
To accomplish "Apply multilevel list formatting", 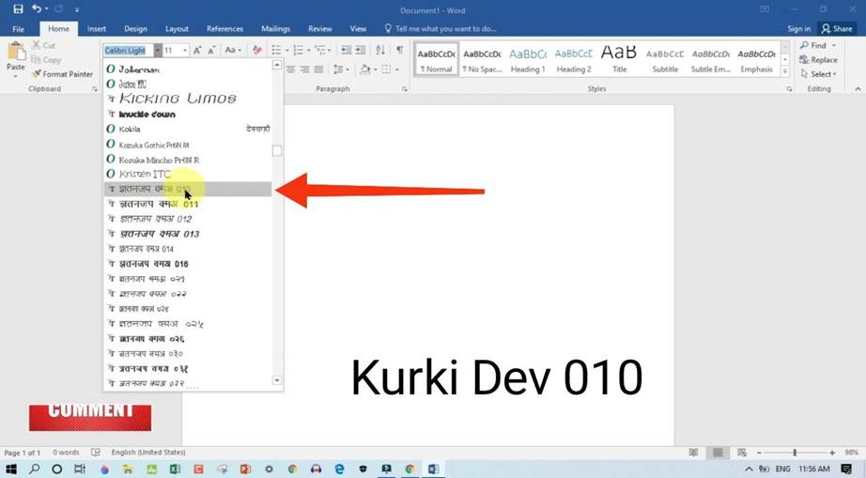I will tap(319, 50).
